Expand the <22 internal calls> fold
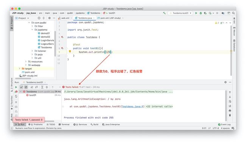The image size is (246, 143). 159,106
